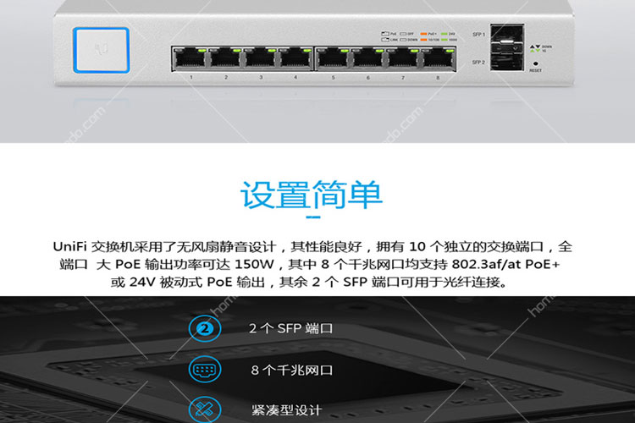Image resolution: width=635 pixels, height=423 pixels.
Task: Click the blue-lit UniFi logo square
Action: tap(102, 50)
